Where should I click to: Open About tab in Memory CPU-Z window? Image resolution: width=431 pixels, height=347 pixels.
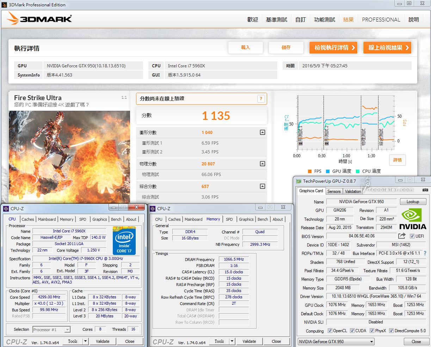click(x=278, y=219)
